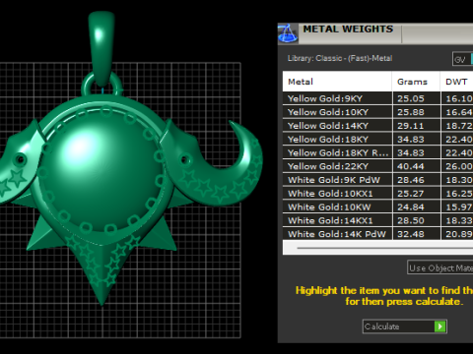
Task: Click the 25.05 grams value
Action: tap(411, 98)
